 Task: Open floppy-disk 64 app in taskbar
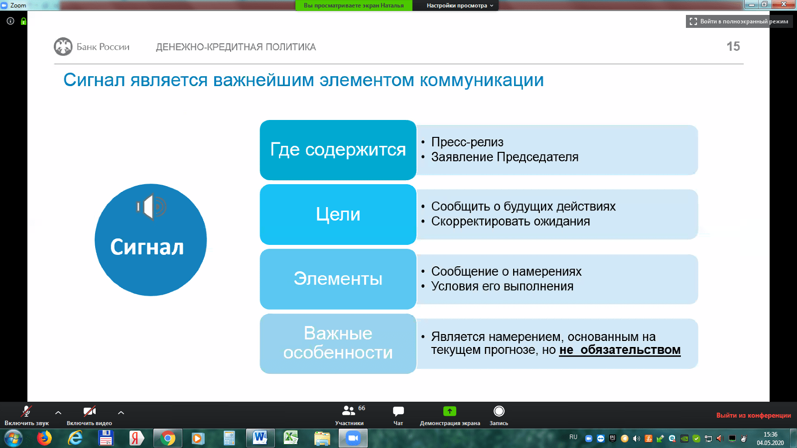point(106,438)
